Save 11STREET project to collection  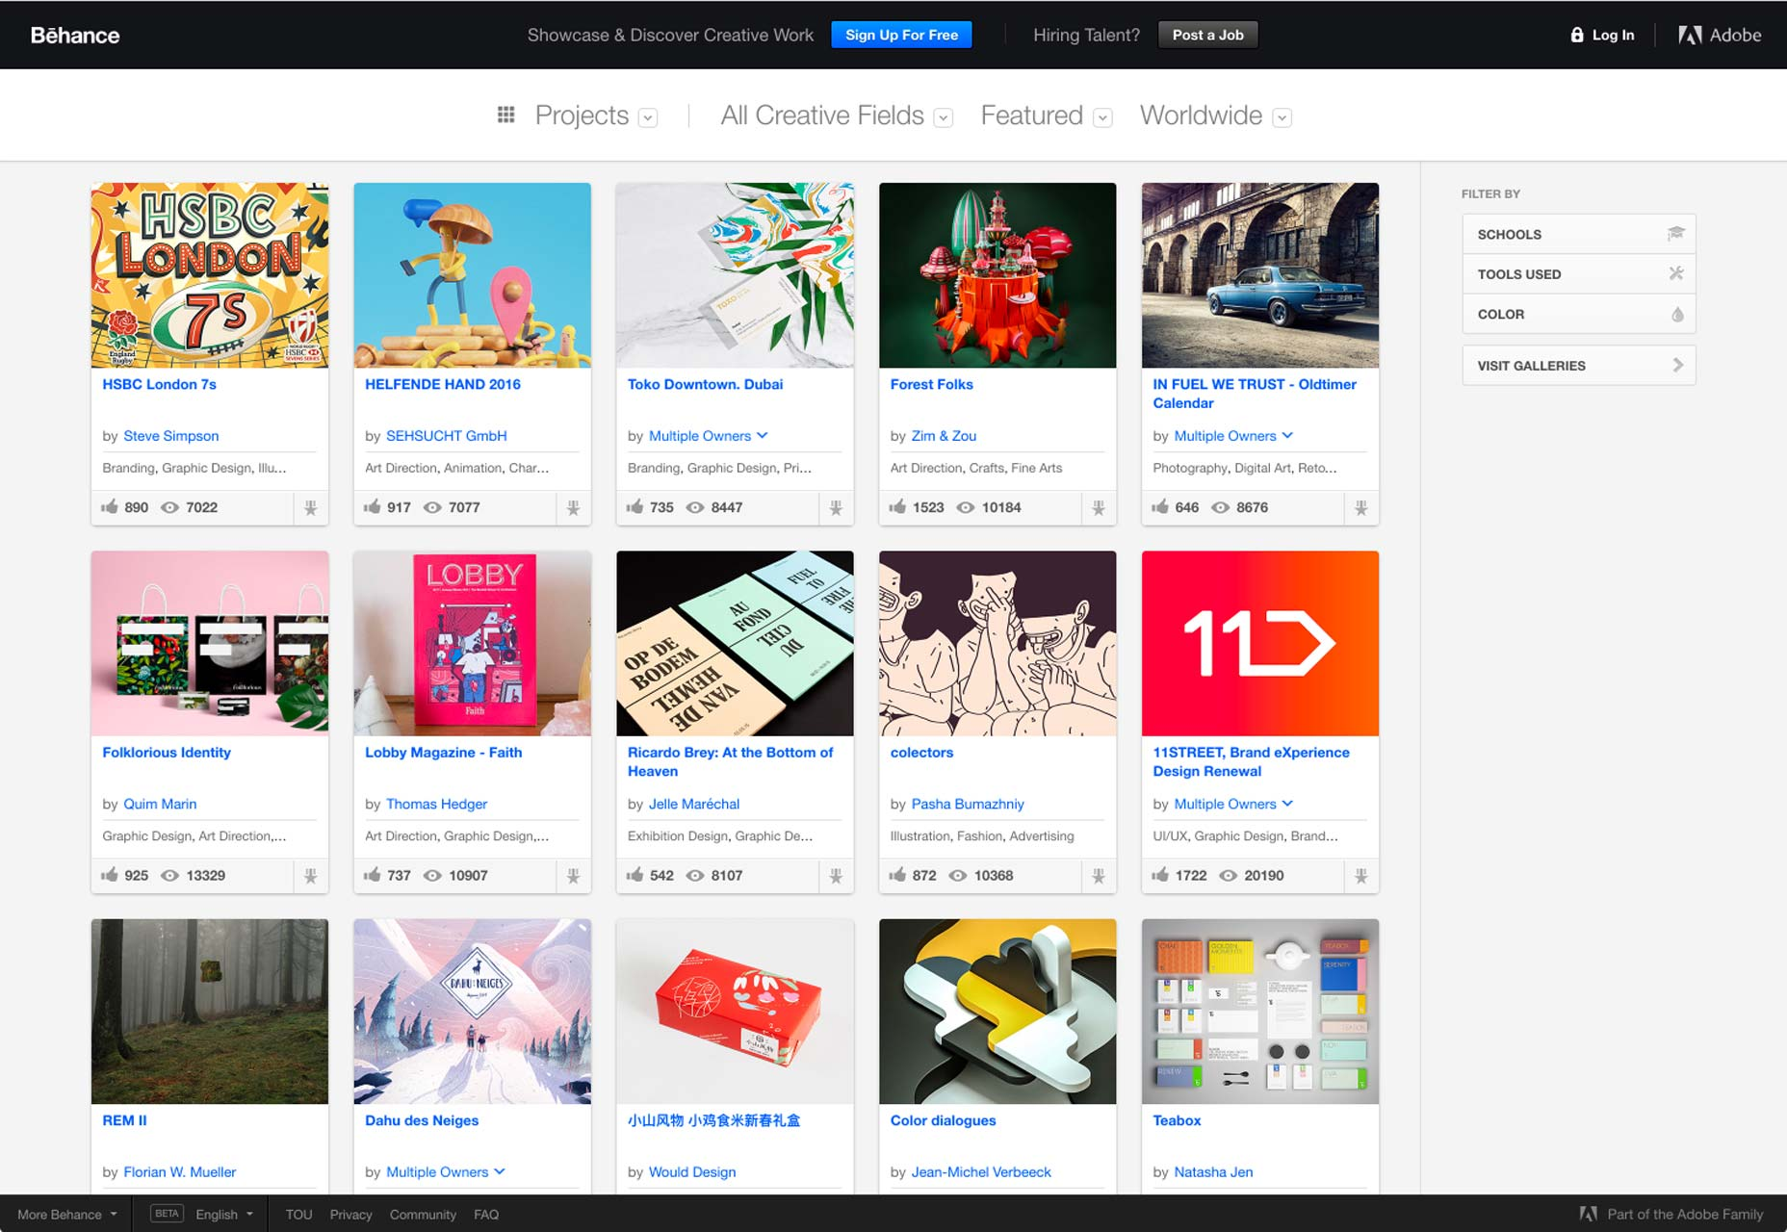(x=1361, y=876)
